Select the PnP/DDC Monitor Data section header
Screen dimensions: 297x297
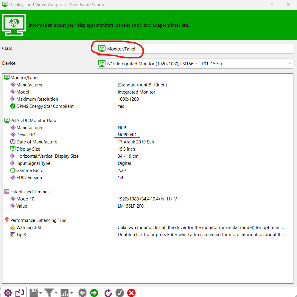click(x=33, y=121)
